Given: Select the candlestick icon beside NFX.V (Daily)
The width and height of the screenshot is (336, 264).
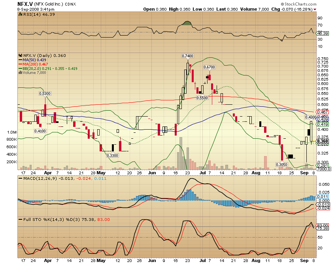Looking at the screenshot, I should pos(20,55).
